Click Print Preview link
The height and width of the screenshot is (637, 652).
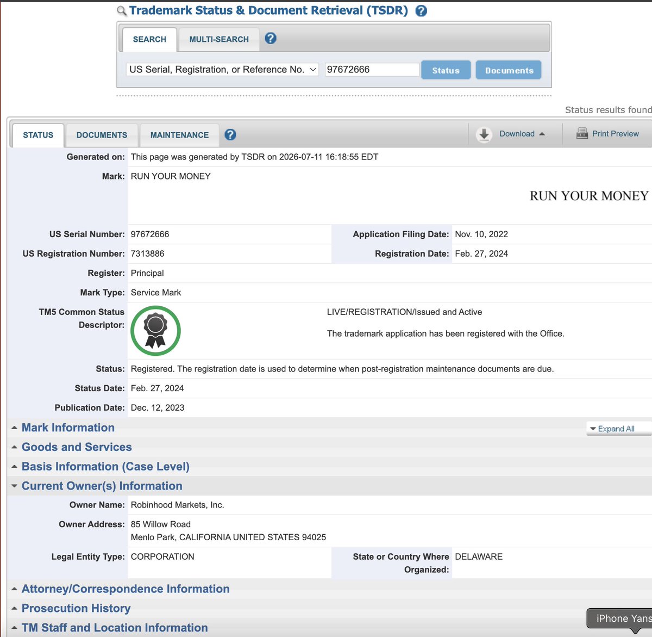(615, 134)
